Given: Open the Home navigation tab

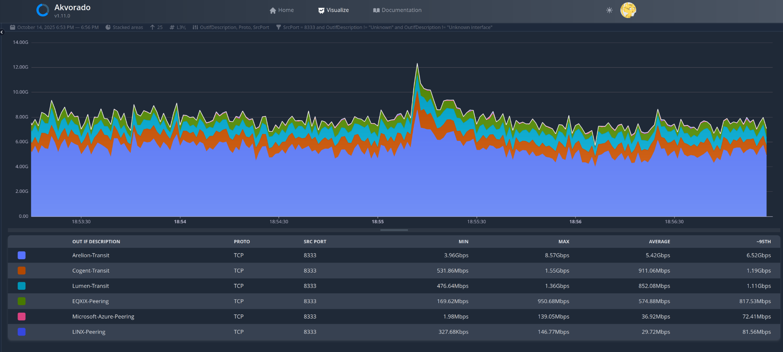Looking at the screenshot, I should (x=282, y=10).
